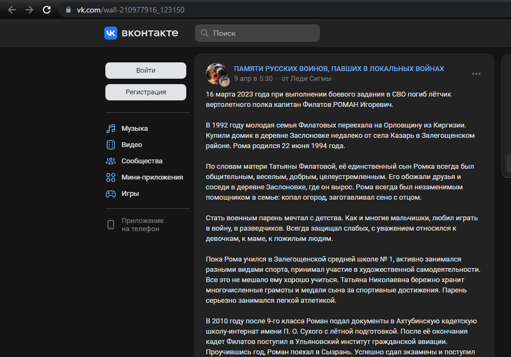The image size is (511, 357).
Task: Click line 'серьезно занимался легкой атлетикой.'
Action: pyautogui.click(x=271, y=301)
